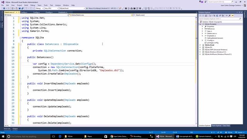The height and width of the screenshot is (139, 247).
Task: Click the Save All toolbar icon
Action: pos(22,8)
